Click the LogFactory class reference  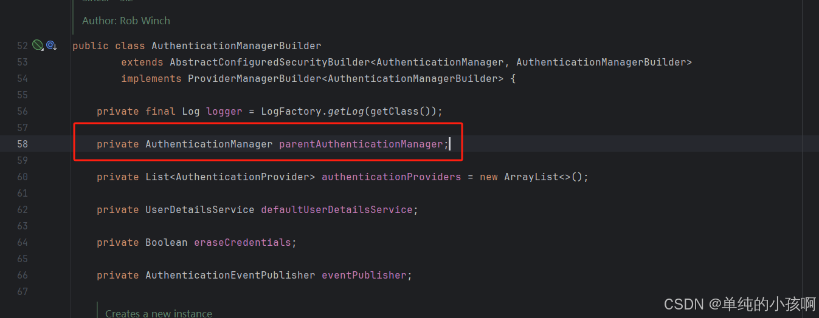(x=291, y=111)
